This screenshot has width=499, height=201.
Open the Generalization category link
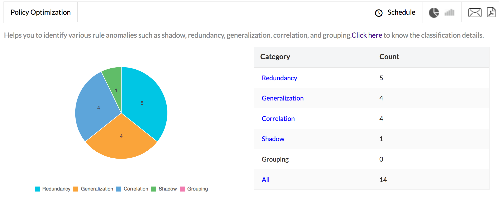pos(283,98)
